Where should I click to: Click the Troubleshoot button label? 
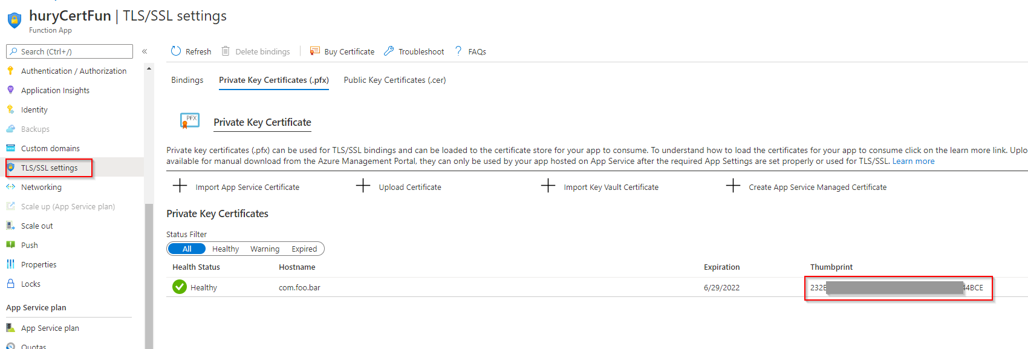coord(421,51)
